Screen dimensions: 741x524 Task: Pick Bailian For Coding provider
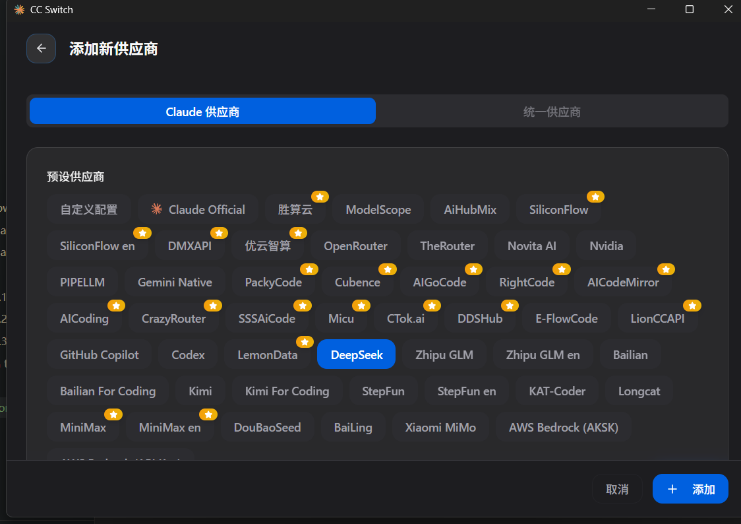coord(107,391)
